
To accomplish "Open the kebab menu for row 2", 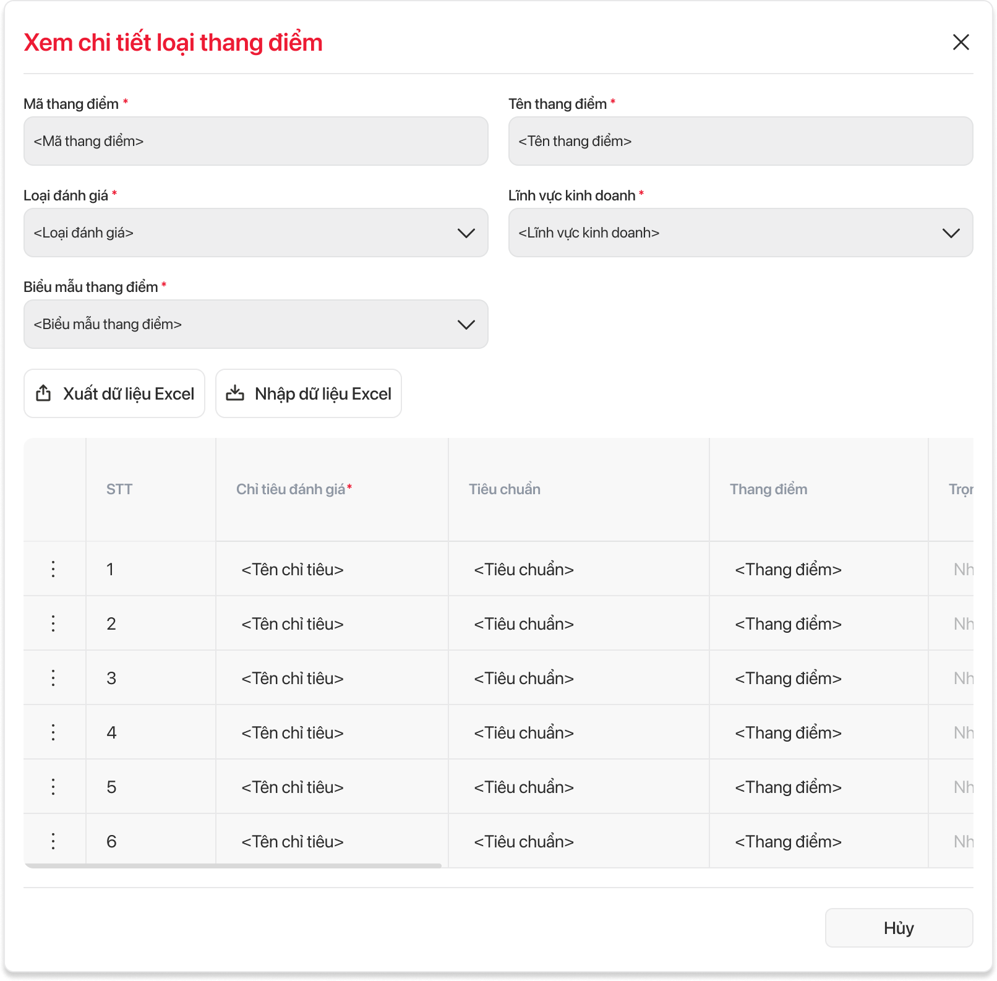I will point(53,623).
